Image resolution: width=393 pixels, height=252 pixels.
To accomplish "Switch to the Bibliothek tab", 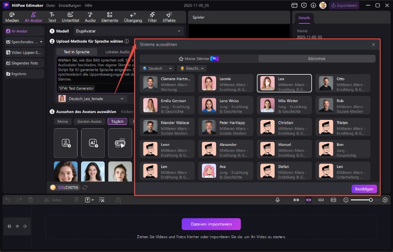I will pyautogui.click(x=316, y=58).
